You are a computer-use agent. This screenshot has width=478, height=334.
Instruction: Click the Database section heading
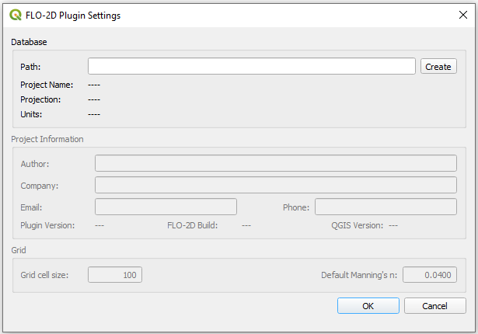click(29, 41)
